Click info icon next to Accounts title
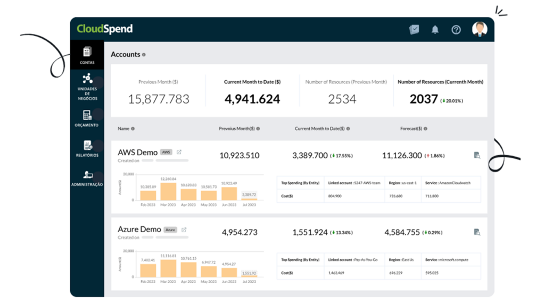 [144, 55]
